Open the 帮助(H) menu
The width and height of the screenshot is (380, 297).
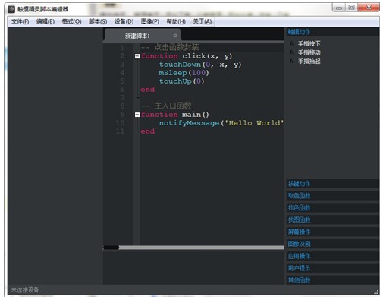(176, 21)
